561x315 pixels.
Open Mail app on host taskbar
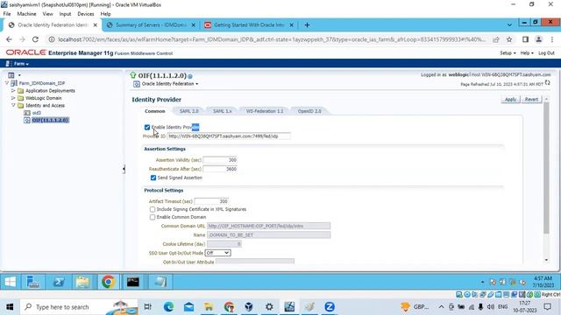[x=189, y=307]
